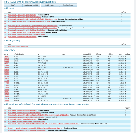Click the NÁVŠTĚVY section heading

click(9, 50)
